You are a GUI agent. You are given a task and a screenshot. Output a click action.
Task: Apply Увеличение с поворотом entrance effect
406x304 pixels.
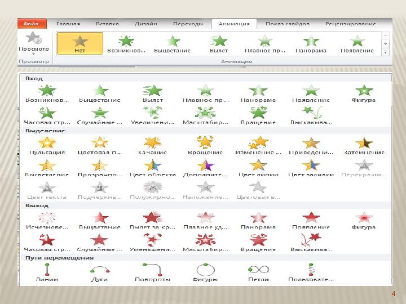152,116
